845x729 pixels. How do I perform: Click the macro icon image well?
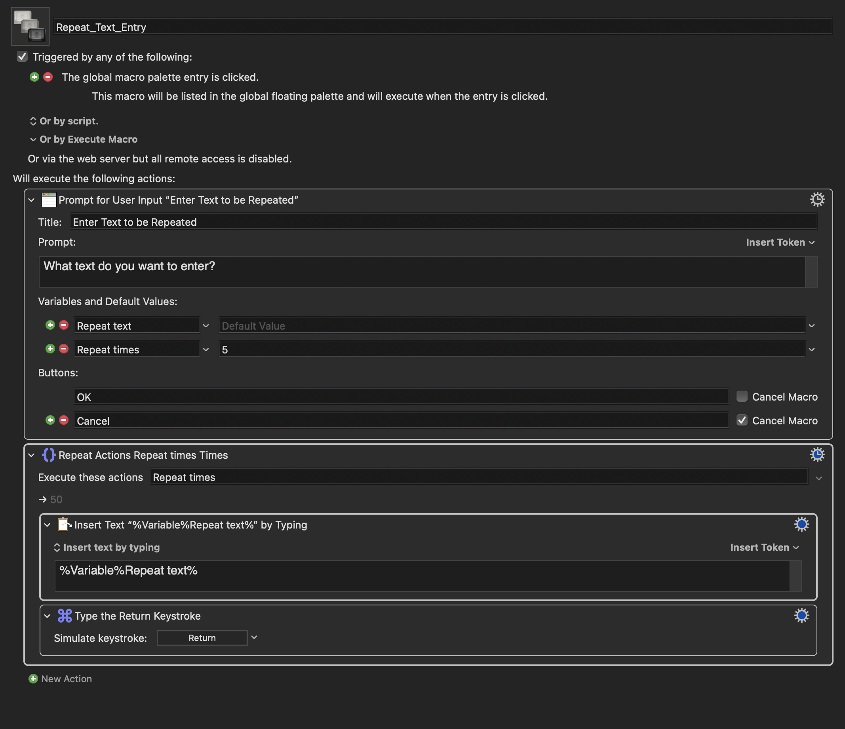coord(30,26)
